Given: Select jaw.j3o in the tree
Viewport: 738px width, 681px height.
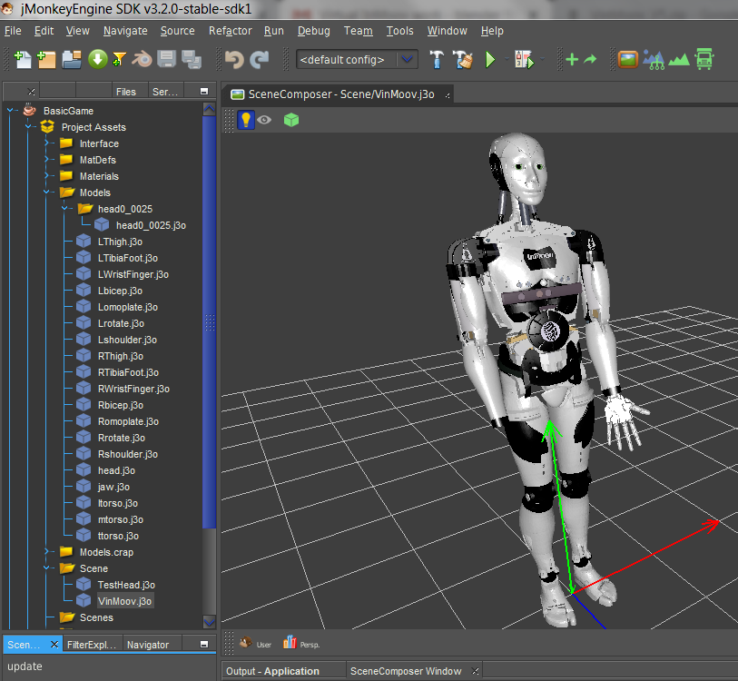Looking at the screenshot, I should tap(113, 487).
